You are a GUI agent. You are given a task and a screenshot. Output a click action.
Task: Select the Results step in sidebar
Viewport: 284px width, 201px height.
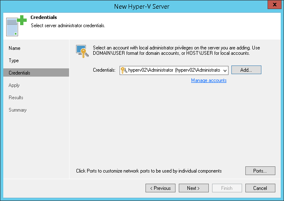pyautogui.click(x=16, y=98)
